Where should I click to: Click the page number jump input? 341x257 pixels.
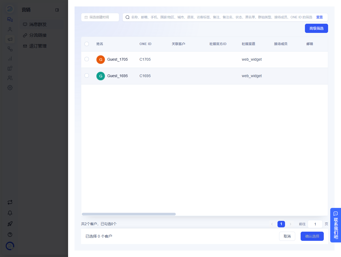pos(315,224)
